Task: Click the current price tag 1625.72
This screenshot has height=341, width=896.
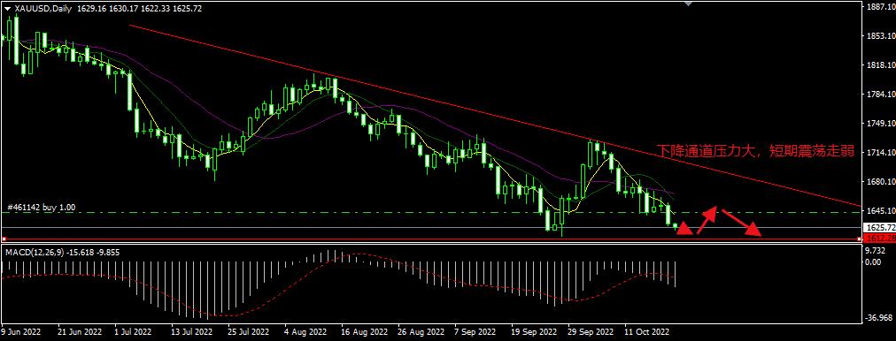Action: click(x=878, y=227)
